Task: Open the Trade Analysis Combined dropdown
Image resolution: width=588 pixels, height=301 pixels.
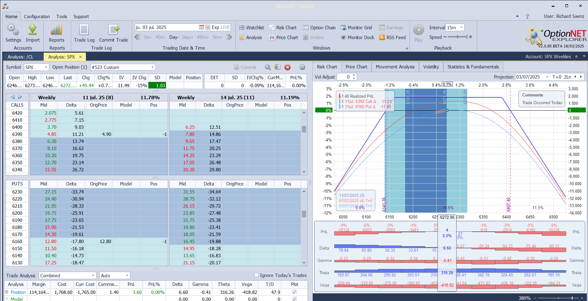Action: tap(93, 275)
